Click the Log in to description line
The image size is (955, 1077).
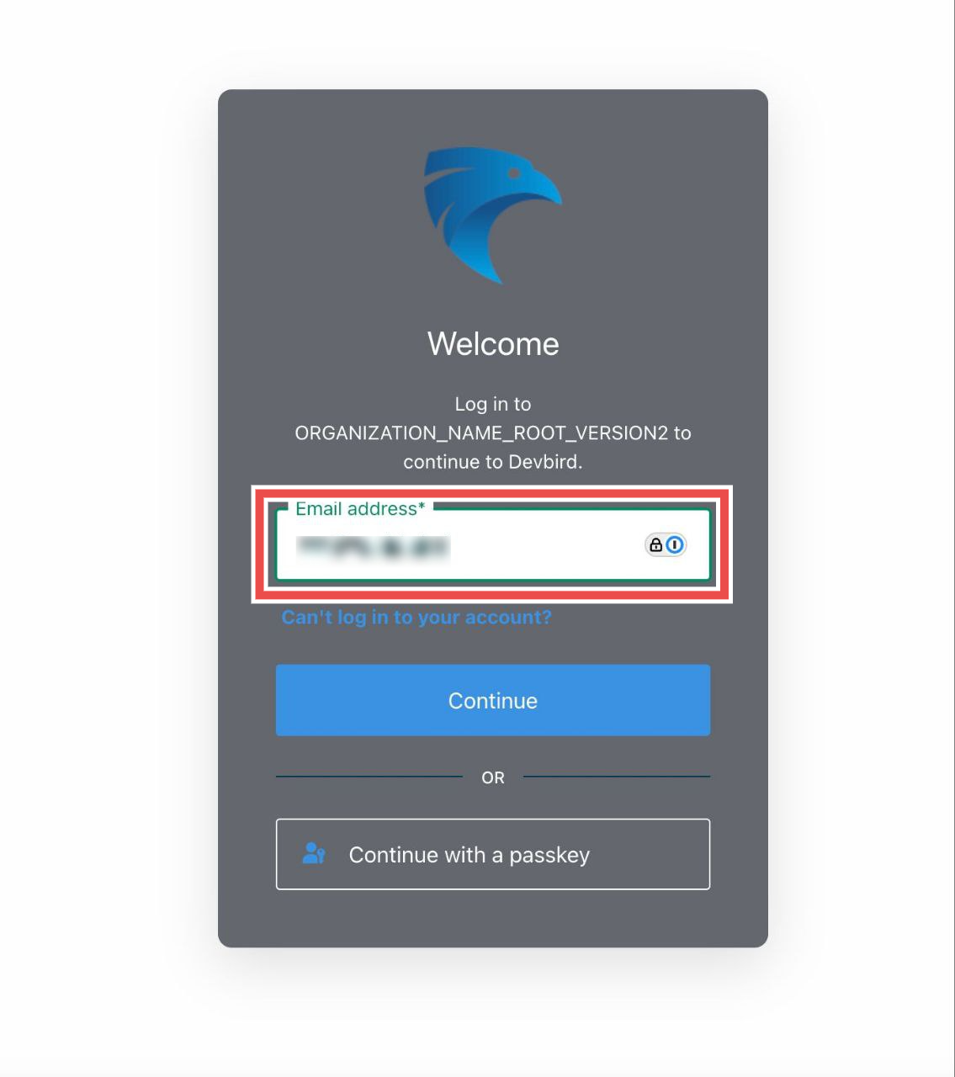[x=493, y=404]
